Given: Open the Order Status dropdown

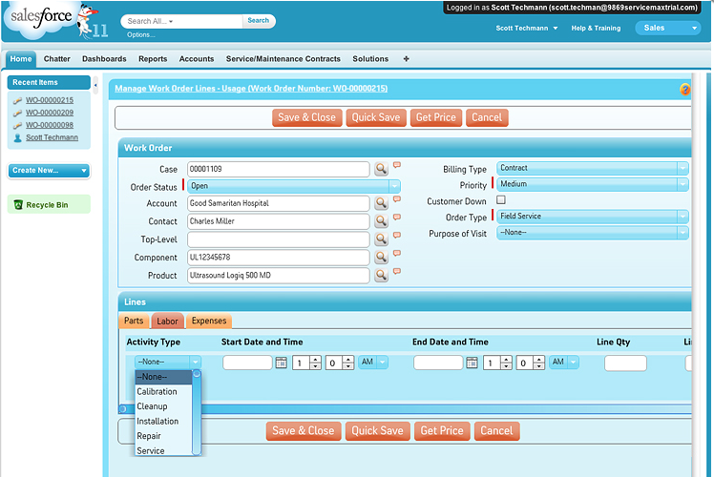Looking at the screenshot, I should pos(294,186).
